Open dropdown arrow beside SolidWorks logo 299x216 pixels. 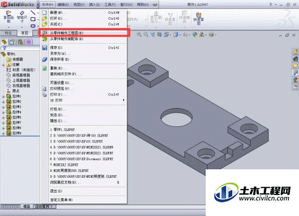(38, 4)
